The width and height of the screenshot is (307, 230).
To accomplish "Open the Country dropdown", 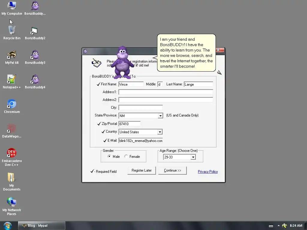I will click(x=160, y=132).
